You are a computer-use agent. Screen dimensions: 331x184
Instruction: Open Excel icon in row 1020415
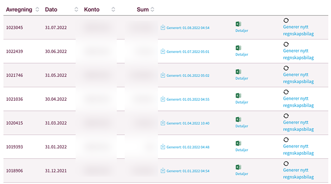[x=239, y=119]
